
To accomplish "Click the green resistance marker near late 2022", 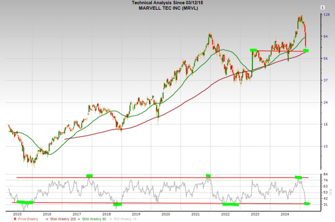I will 252,50.
